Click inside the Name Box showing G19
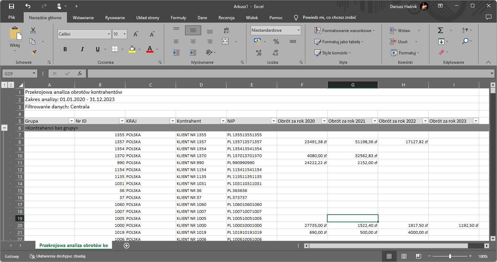This screenshot has width=497, height=262. point(17,74)
